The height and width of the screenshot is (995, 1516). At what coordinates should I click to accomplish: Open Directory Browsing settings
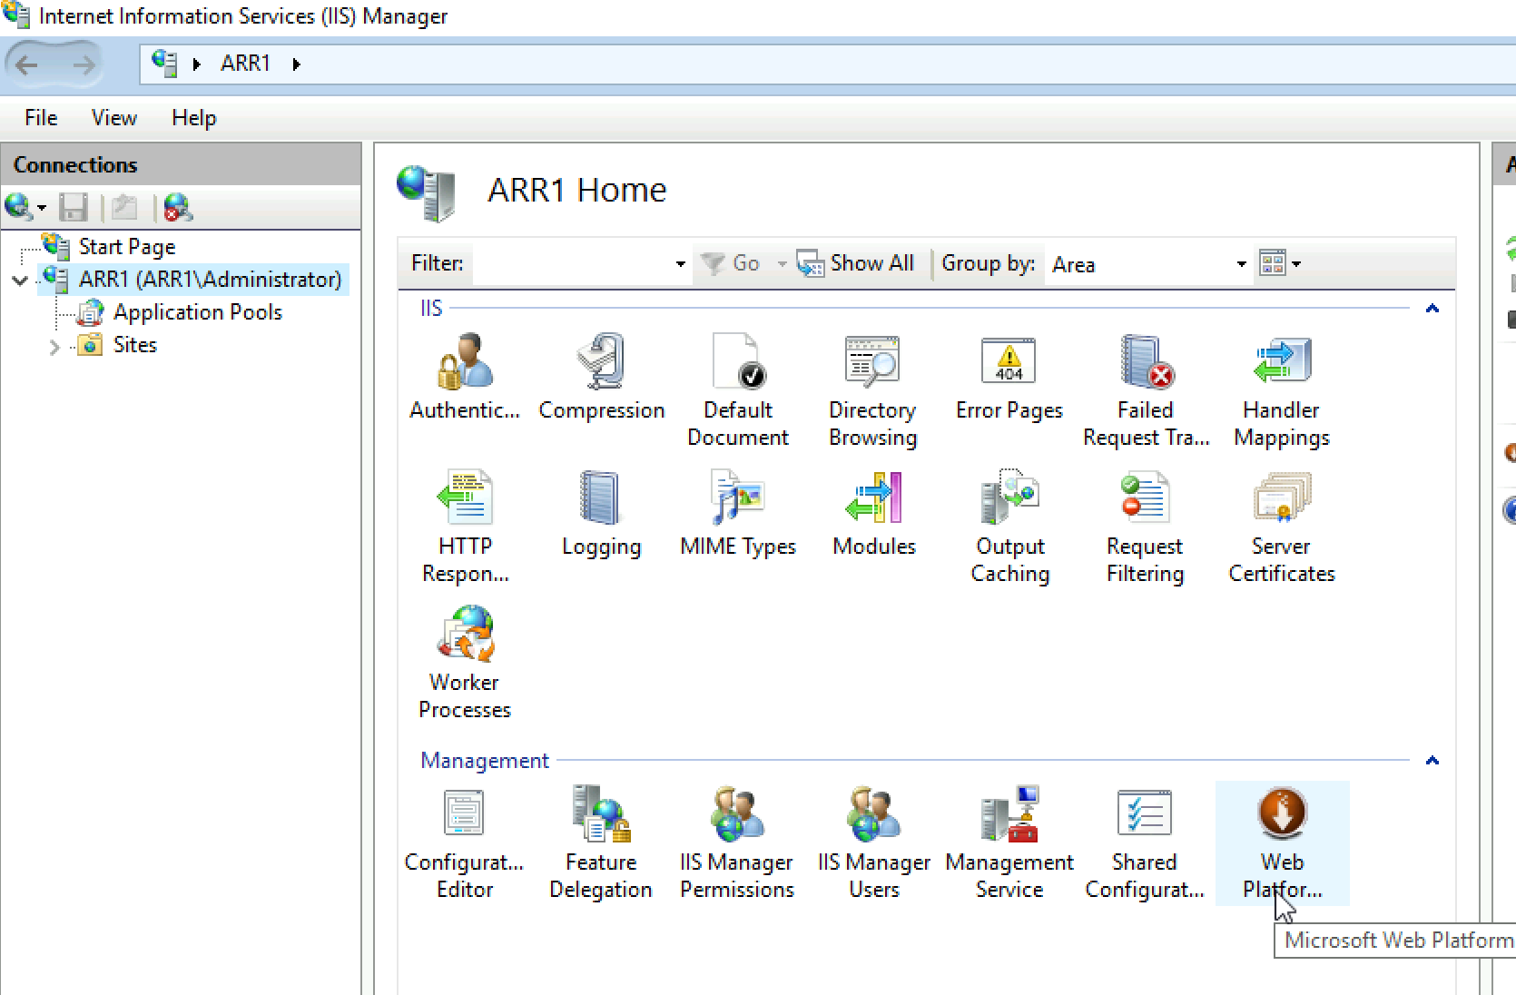click(x=873, y=390)
